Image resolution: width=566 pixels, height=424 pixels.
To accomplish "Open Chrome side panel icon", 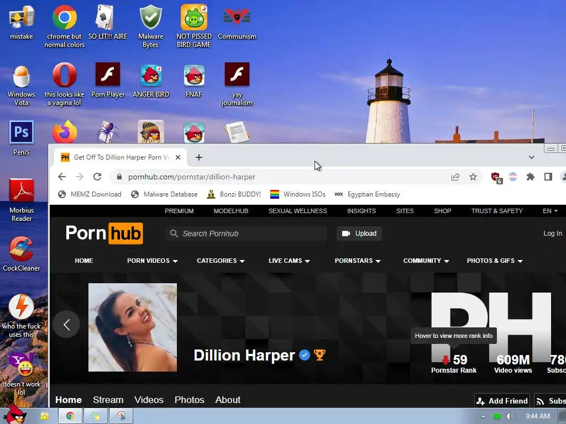I will [x=548, y=177].
